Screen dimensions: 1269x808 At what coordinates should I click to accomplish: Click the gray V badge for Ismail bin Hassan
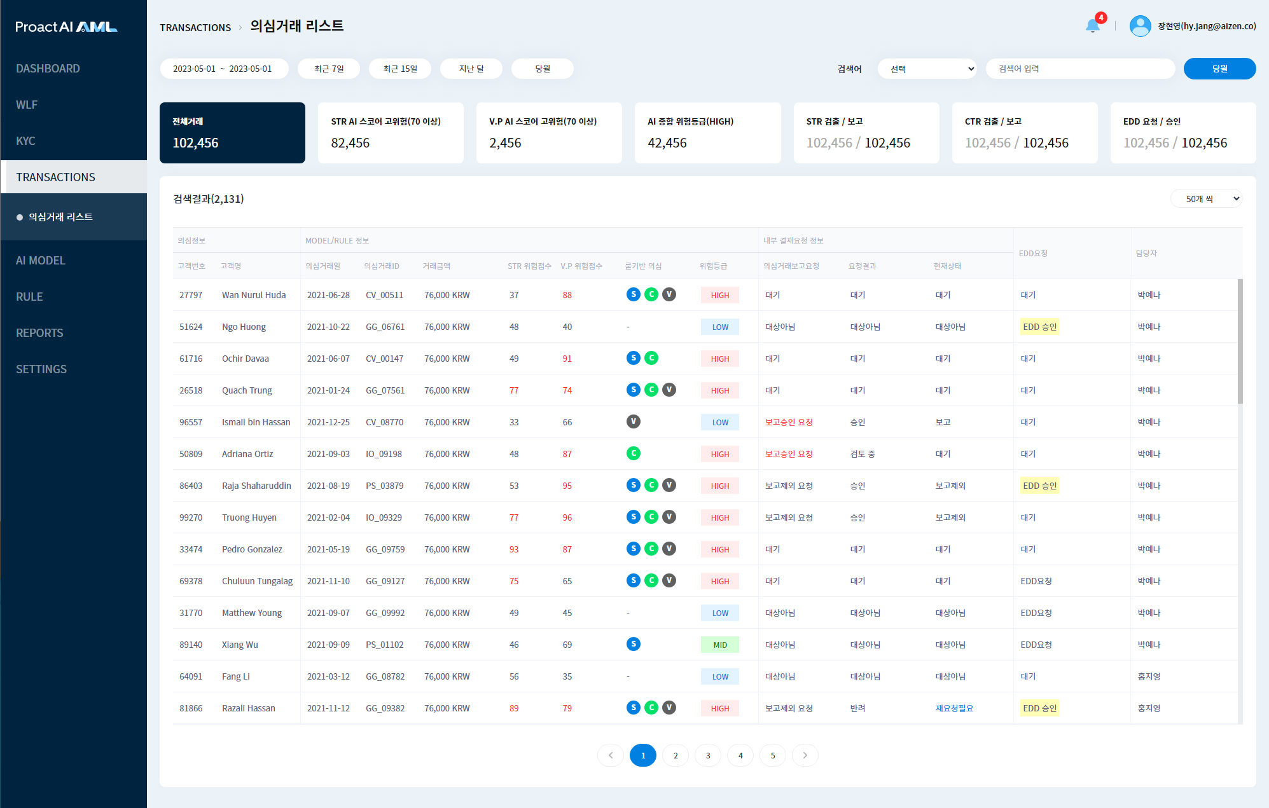(633, 421)
